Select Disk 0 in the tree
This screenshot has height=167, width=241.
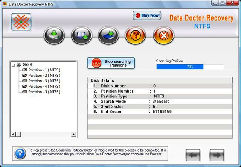click(x=27, y=65)
